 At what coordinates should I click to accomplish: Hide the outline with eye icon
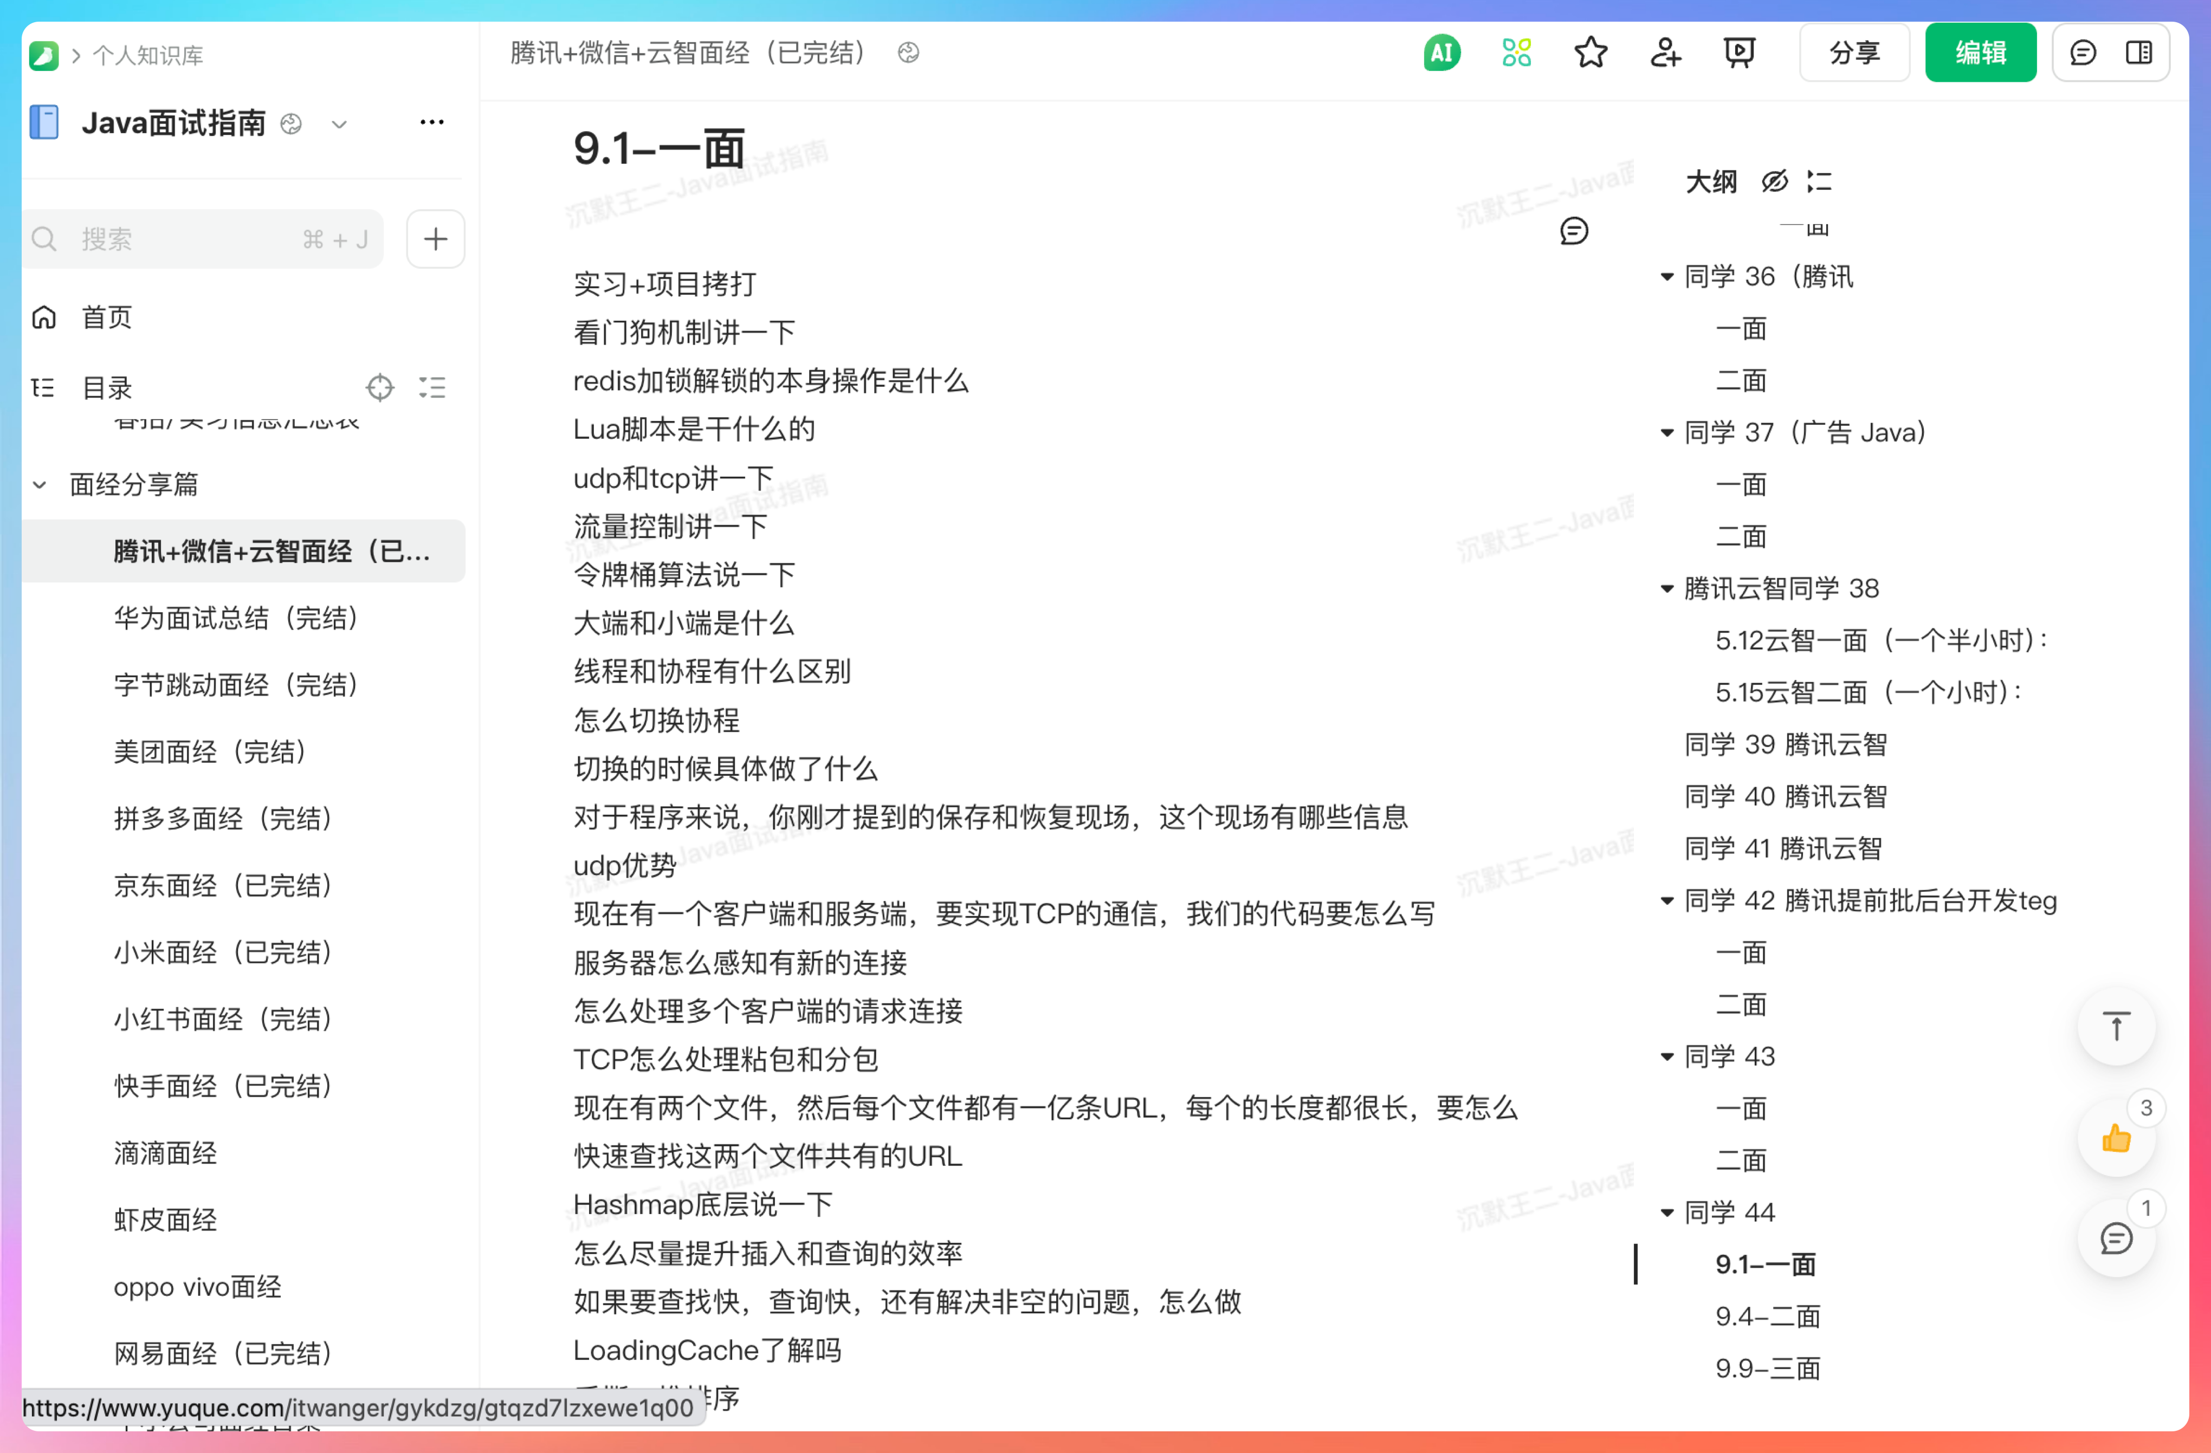[1774, 181]
